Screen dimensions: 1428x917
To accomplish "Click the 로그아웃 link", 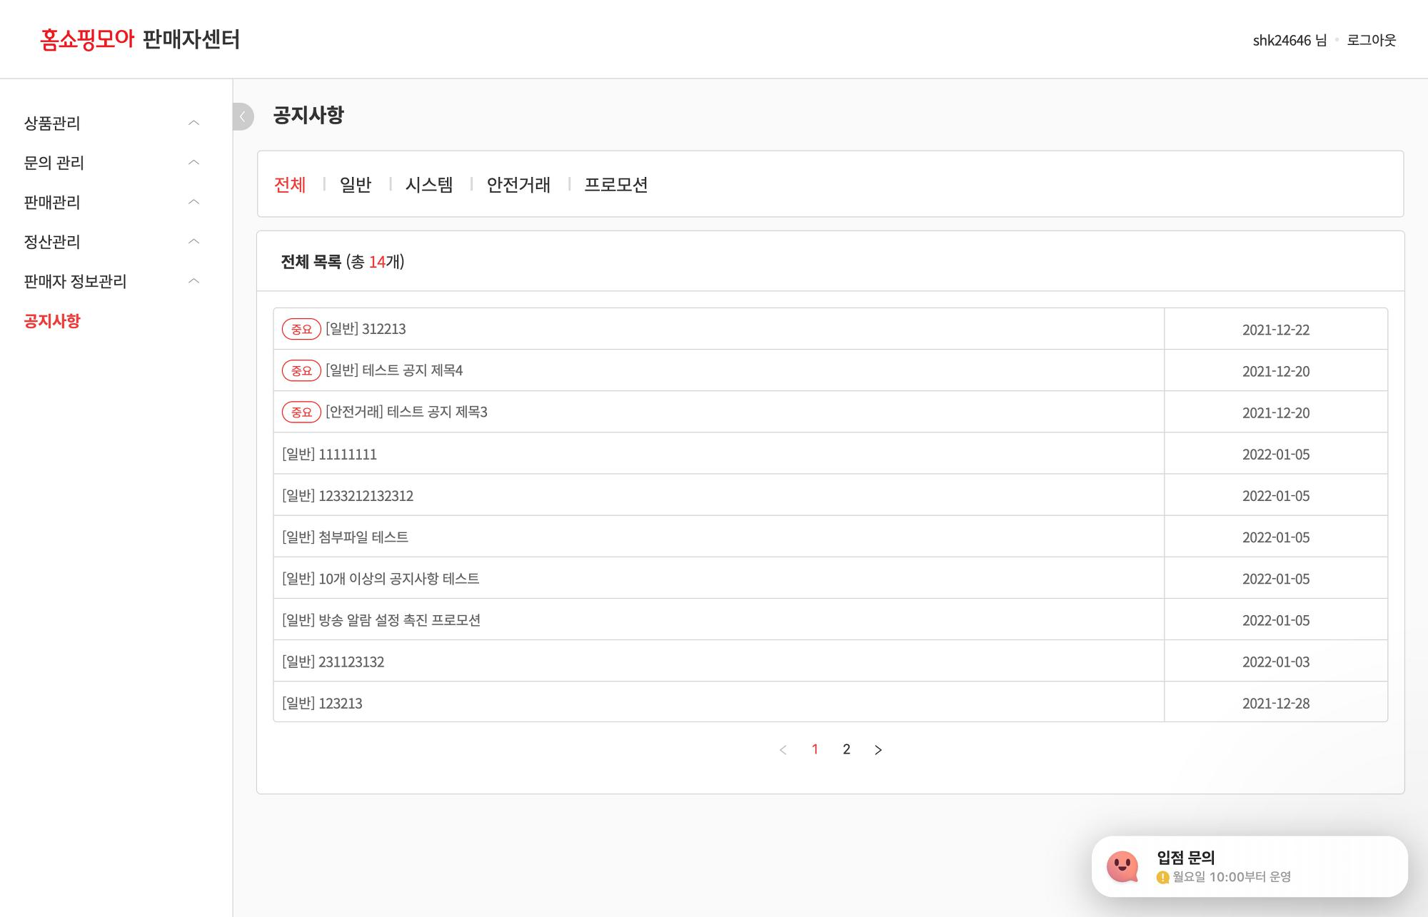I will [1371, 40].
